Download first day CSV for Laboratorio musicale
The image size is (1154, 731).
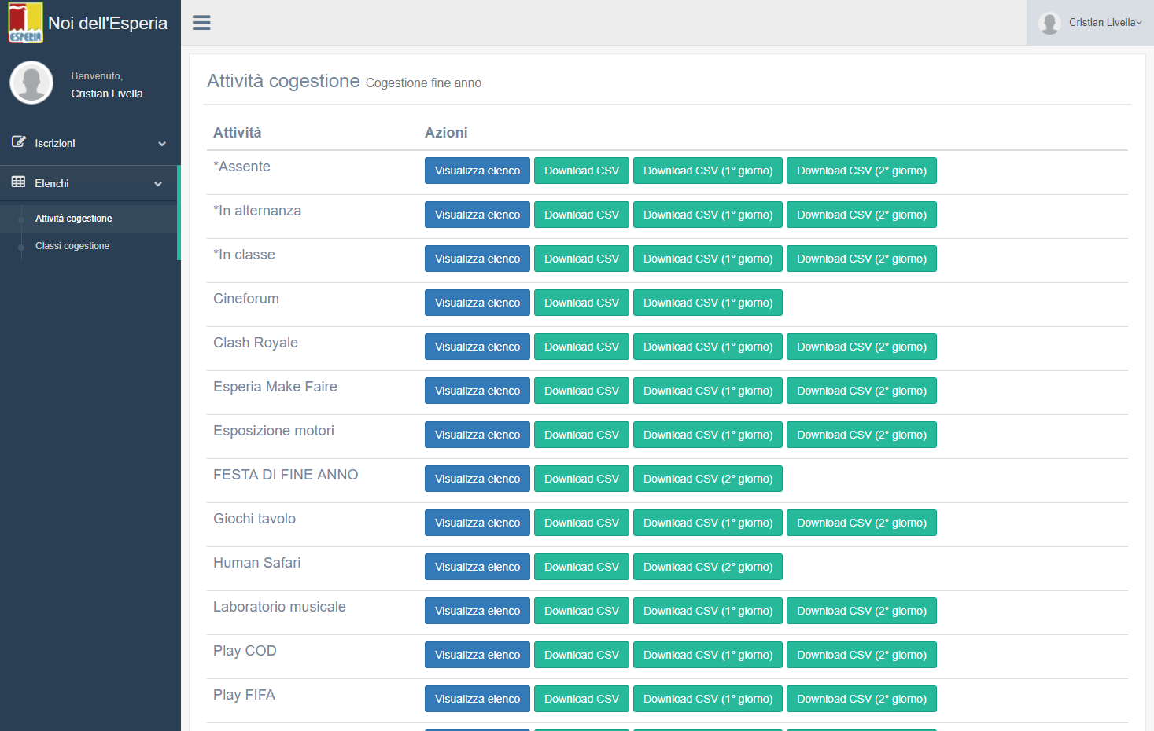tap(707, 611)
